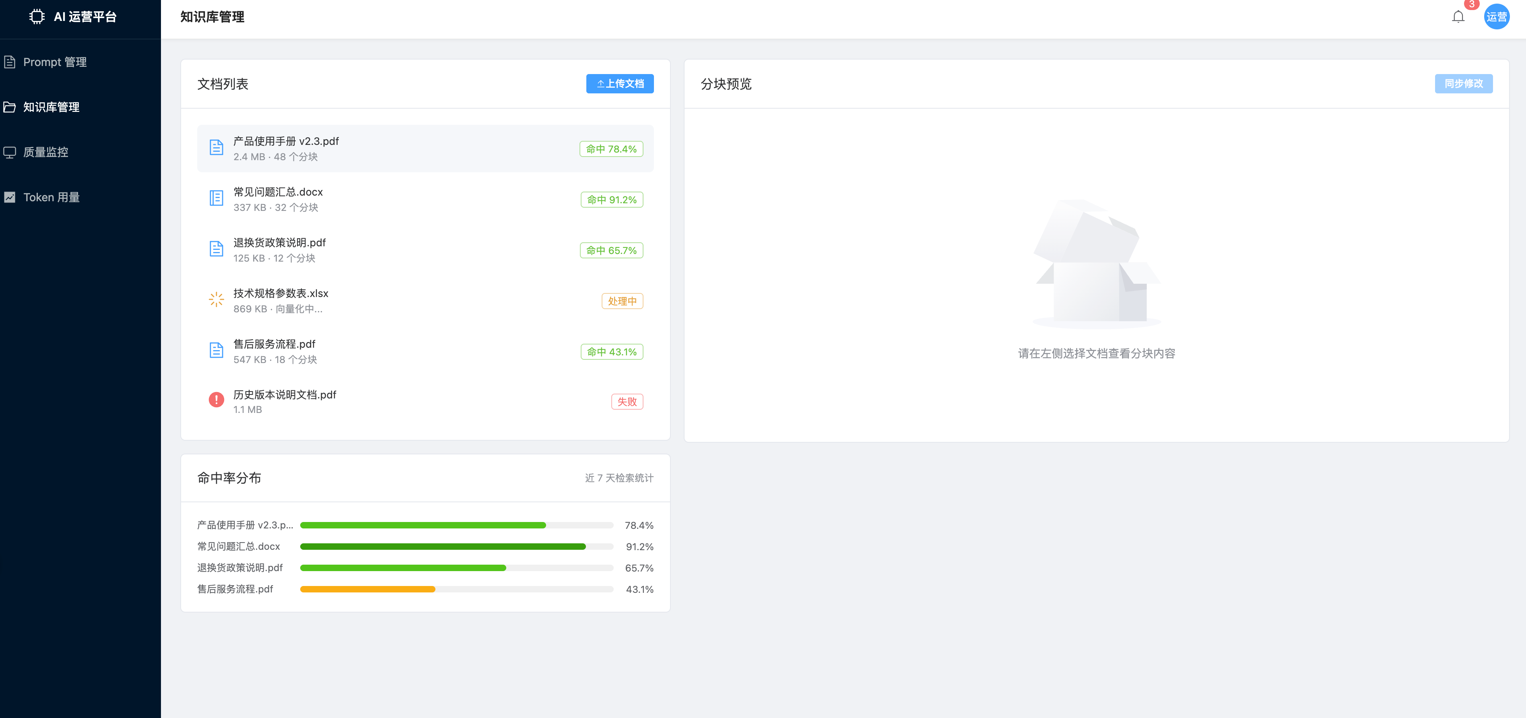Click the 退换货政策说明.pdf hit-rate progress bar
The width and height of the screenshot is (1526, 718).
click(x=456, y=568)
